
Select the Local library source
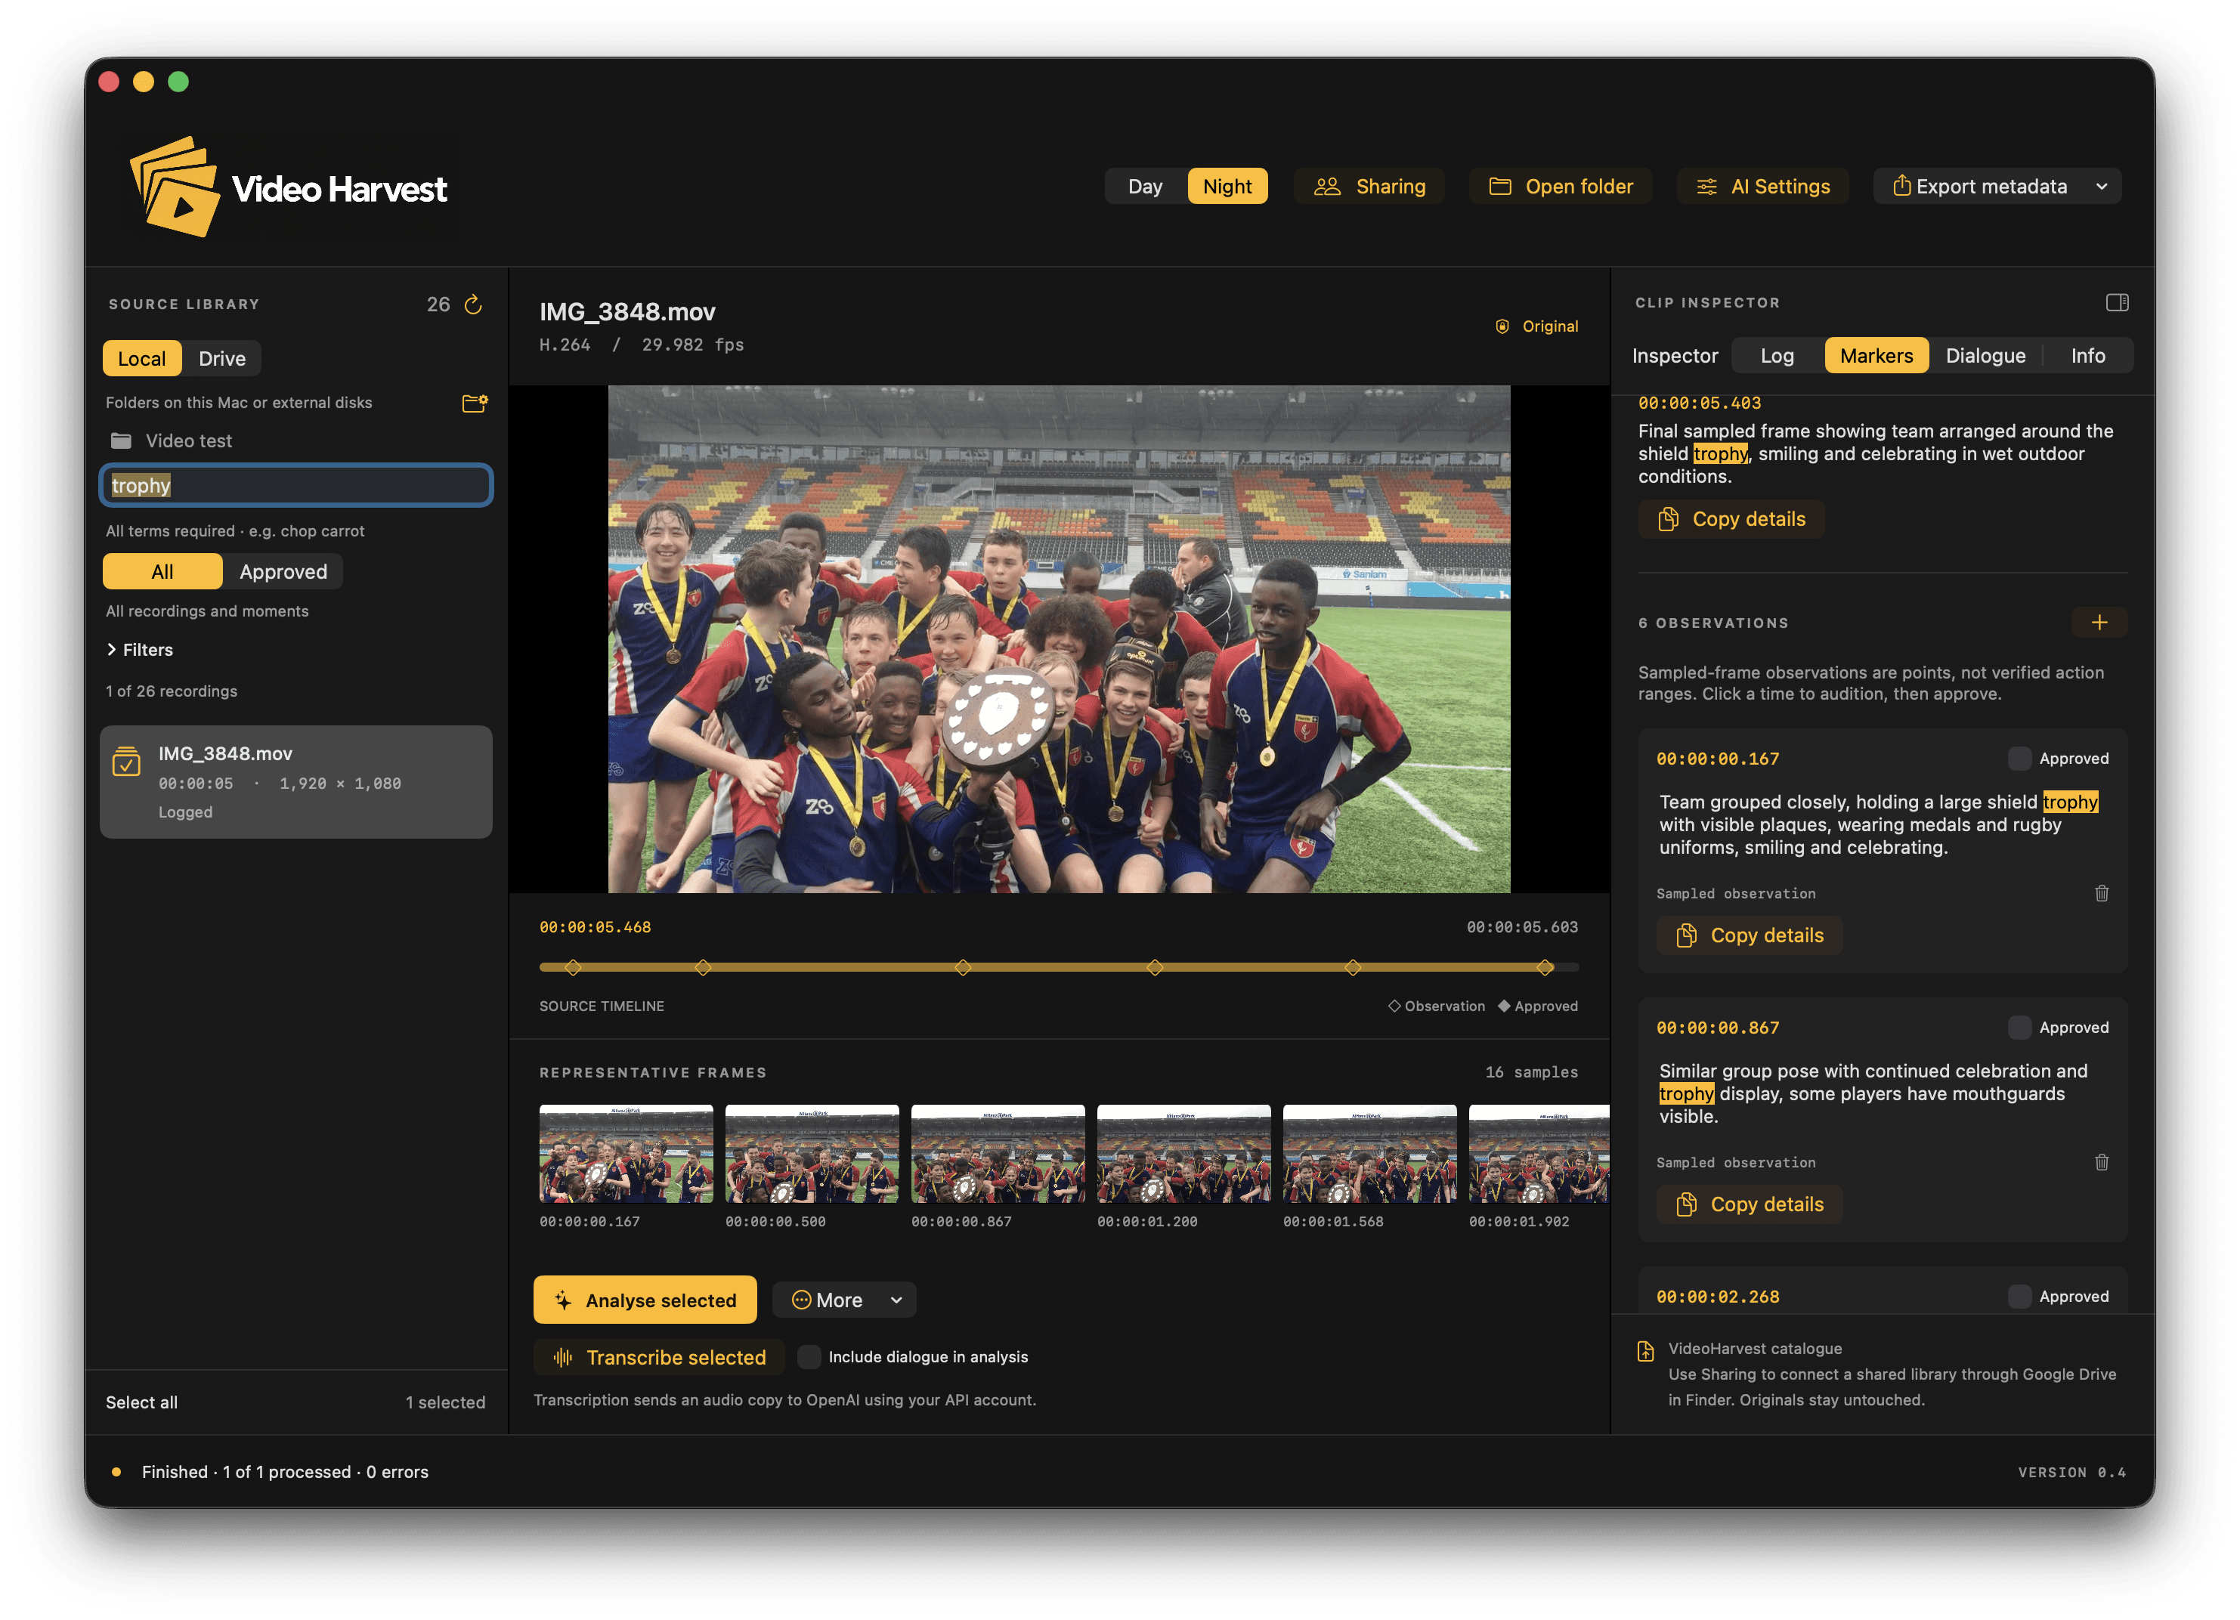click(x=141, y=358)
